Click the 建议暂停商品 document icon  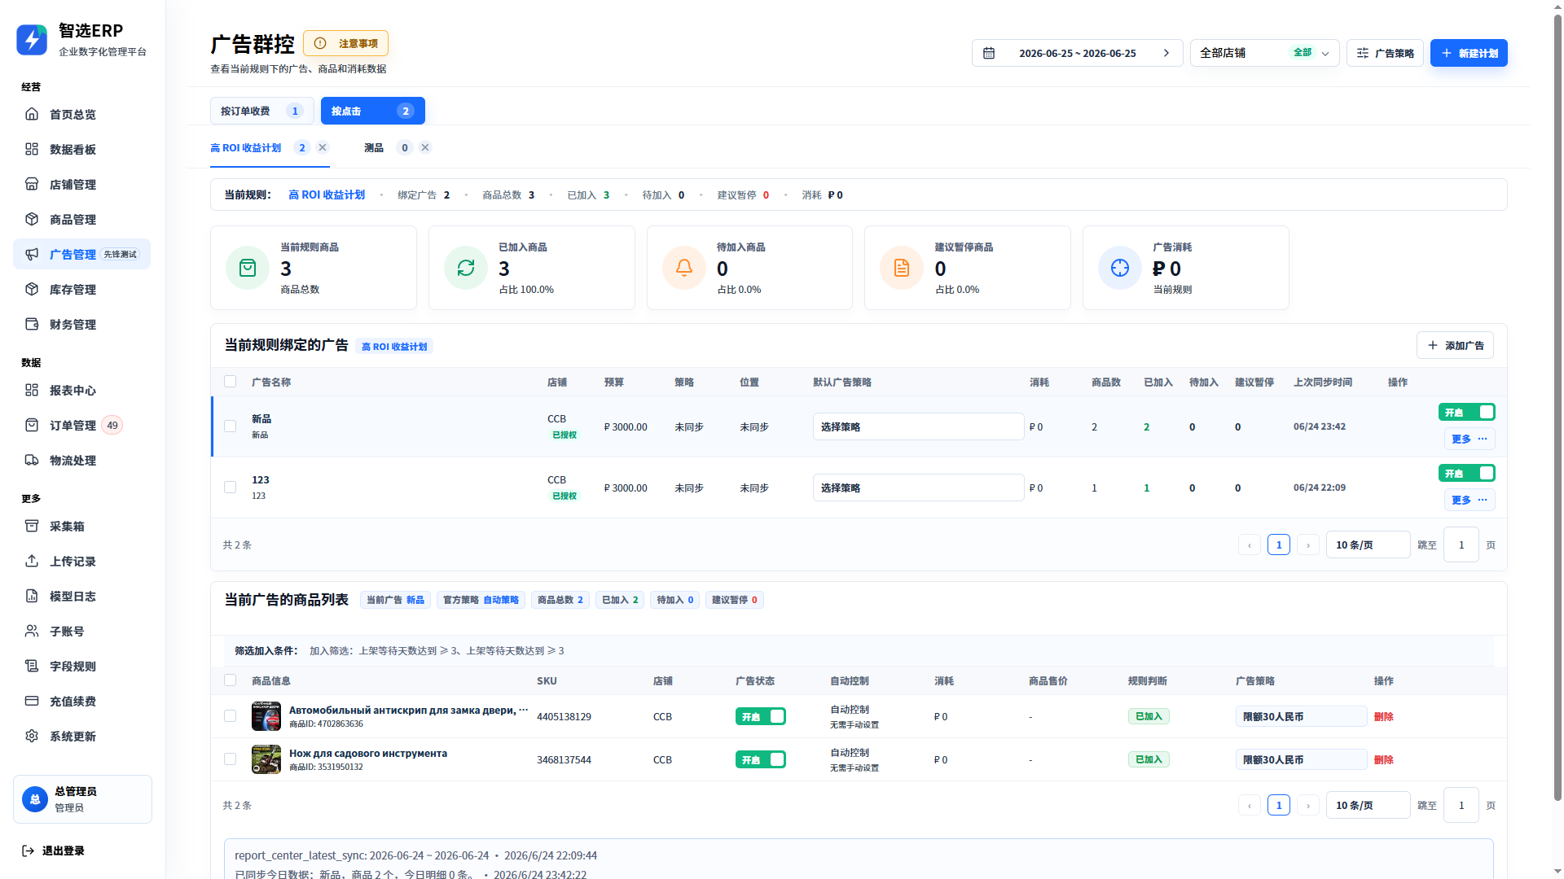click(902, 268)
